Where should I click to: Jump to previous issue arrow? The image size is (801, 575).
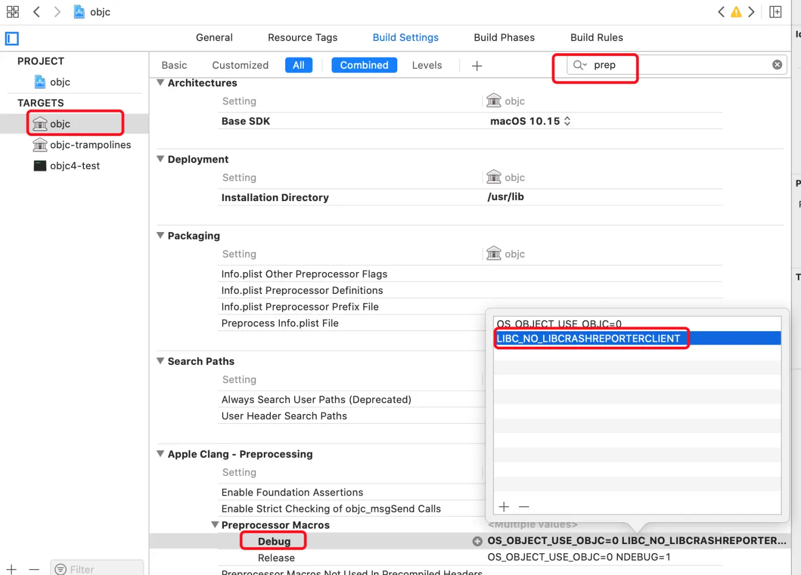[721, 12]
